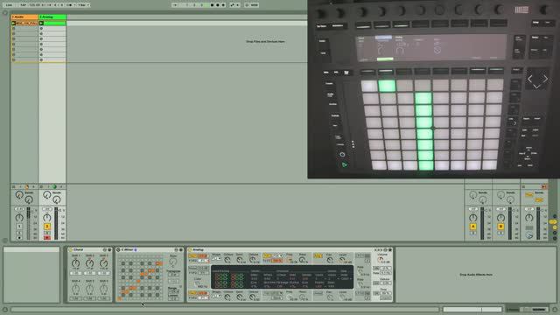
Task: Toggle detail view circle at bottom right
Action: click(555, 309)
